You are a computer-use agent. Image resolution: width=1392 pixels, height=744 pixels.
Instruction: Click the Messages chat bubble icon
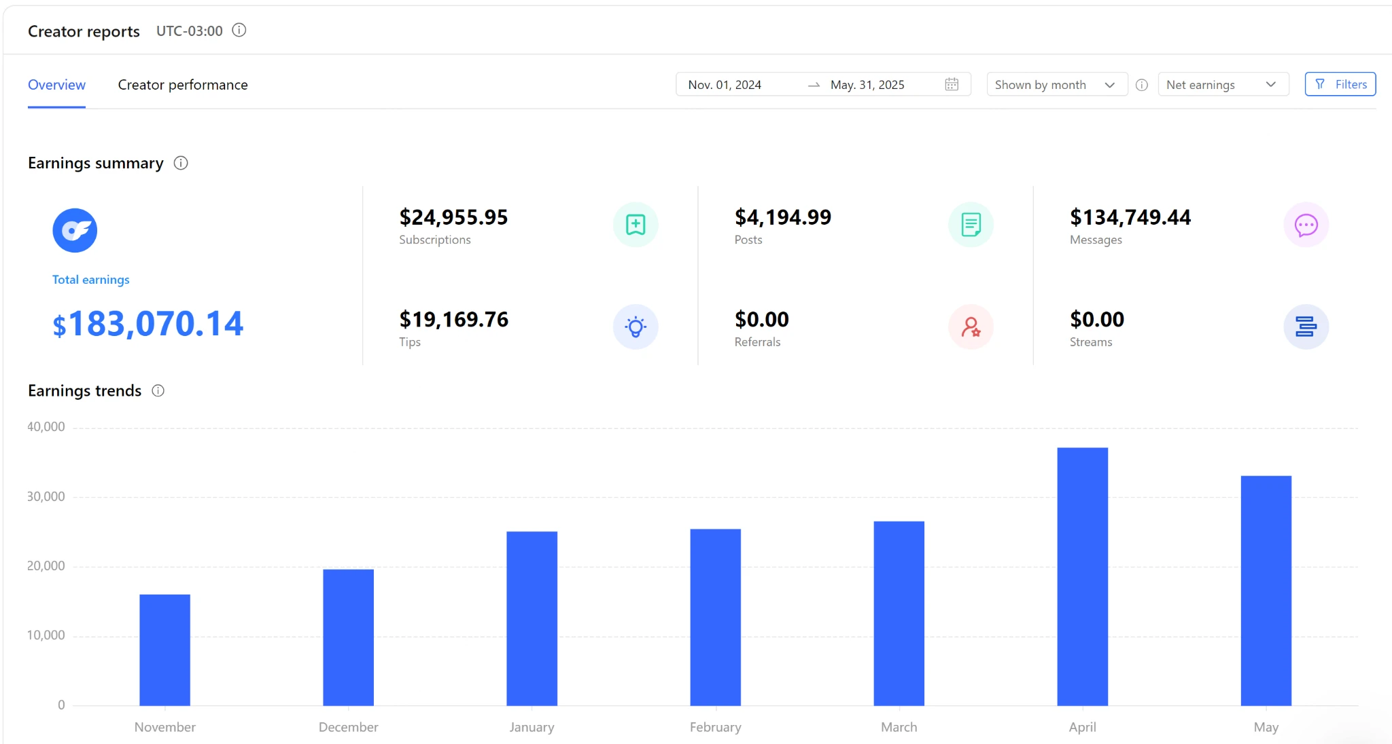coord(1306,225)
